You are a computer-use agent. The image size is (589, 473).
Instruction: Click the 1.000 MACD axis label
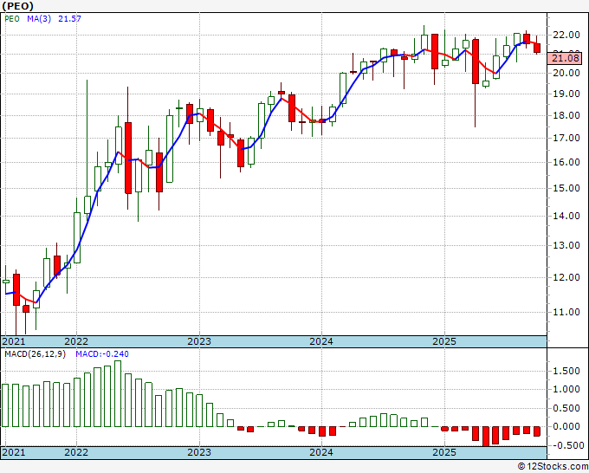click(x=566, y=389)
